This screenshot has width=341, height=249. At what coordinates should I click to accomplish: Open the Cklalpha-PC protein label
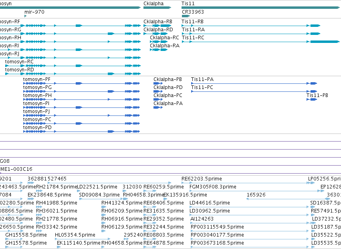pos(168,95)
